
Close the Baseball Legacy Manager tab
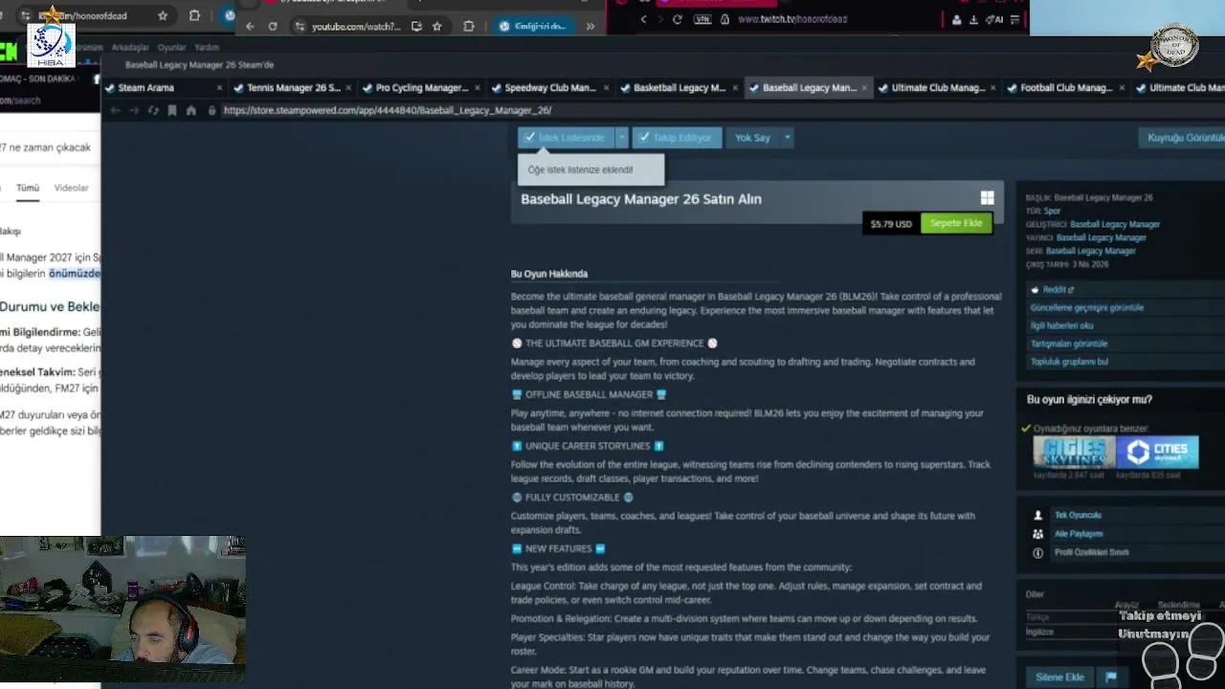(x=864, y=88)
